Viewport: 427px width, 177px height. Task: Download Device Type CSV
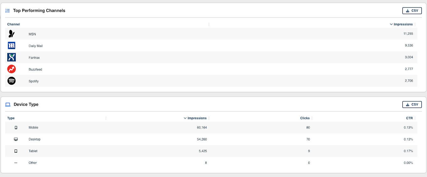point(412,104)
